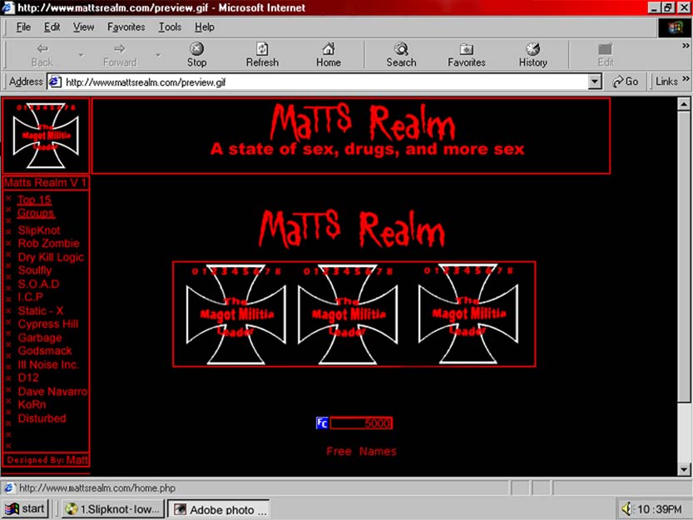
Task: Refresh the current page
Action: (x=262, y=55)
